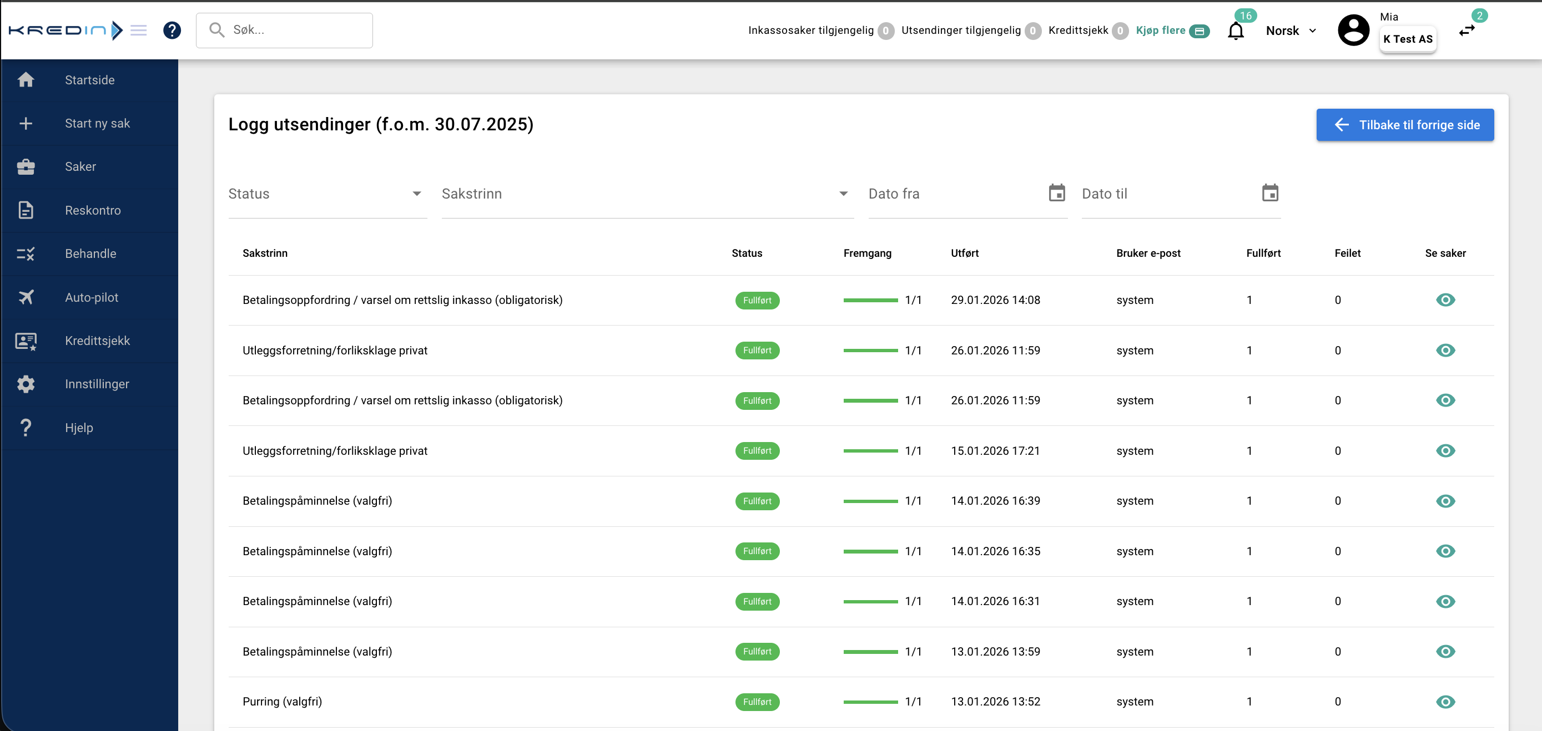Screen dimensions: 1542x731
Task: Open the Dato til calendar icon
Action: pyautogui.click(x=1269, y=193)
